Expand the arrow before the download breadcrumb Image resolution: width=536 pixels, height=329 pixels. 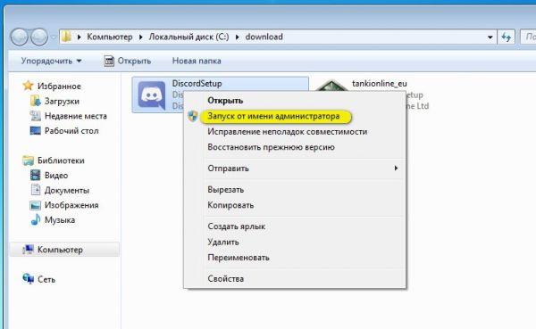(238, 37)
